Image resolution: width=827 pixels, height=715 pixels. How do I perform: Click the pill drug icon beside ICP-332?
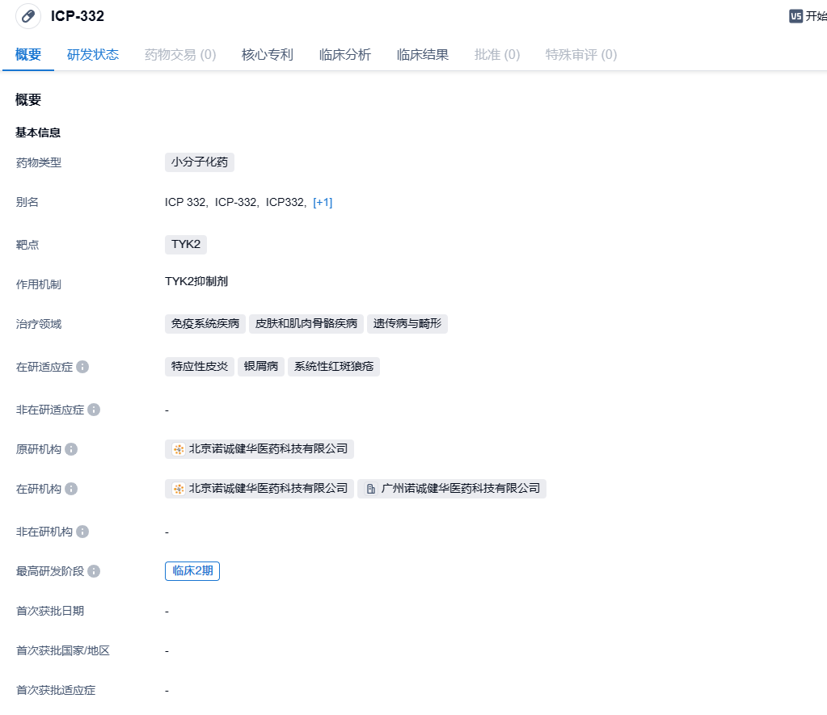[x=28, y=16]
